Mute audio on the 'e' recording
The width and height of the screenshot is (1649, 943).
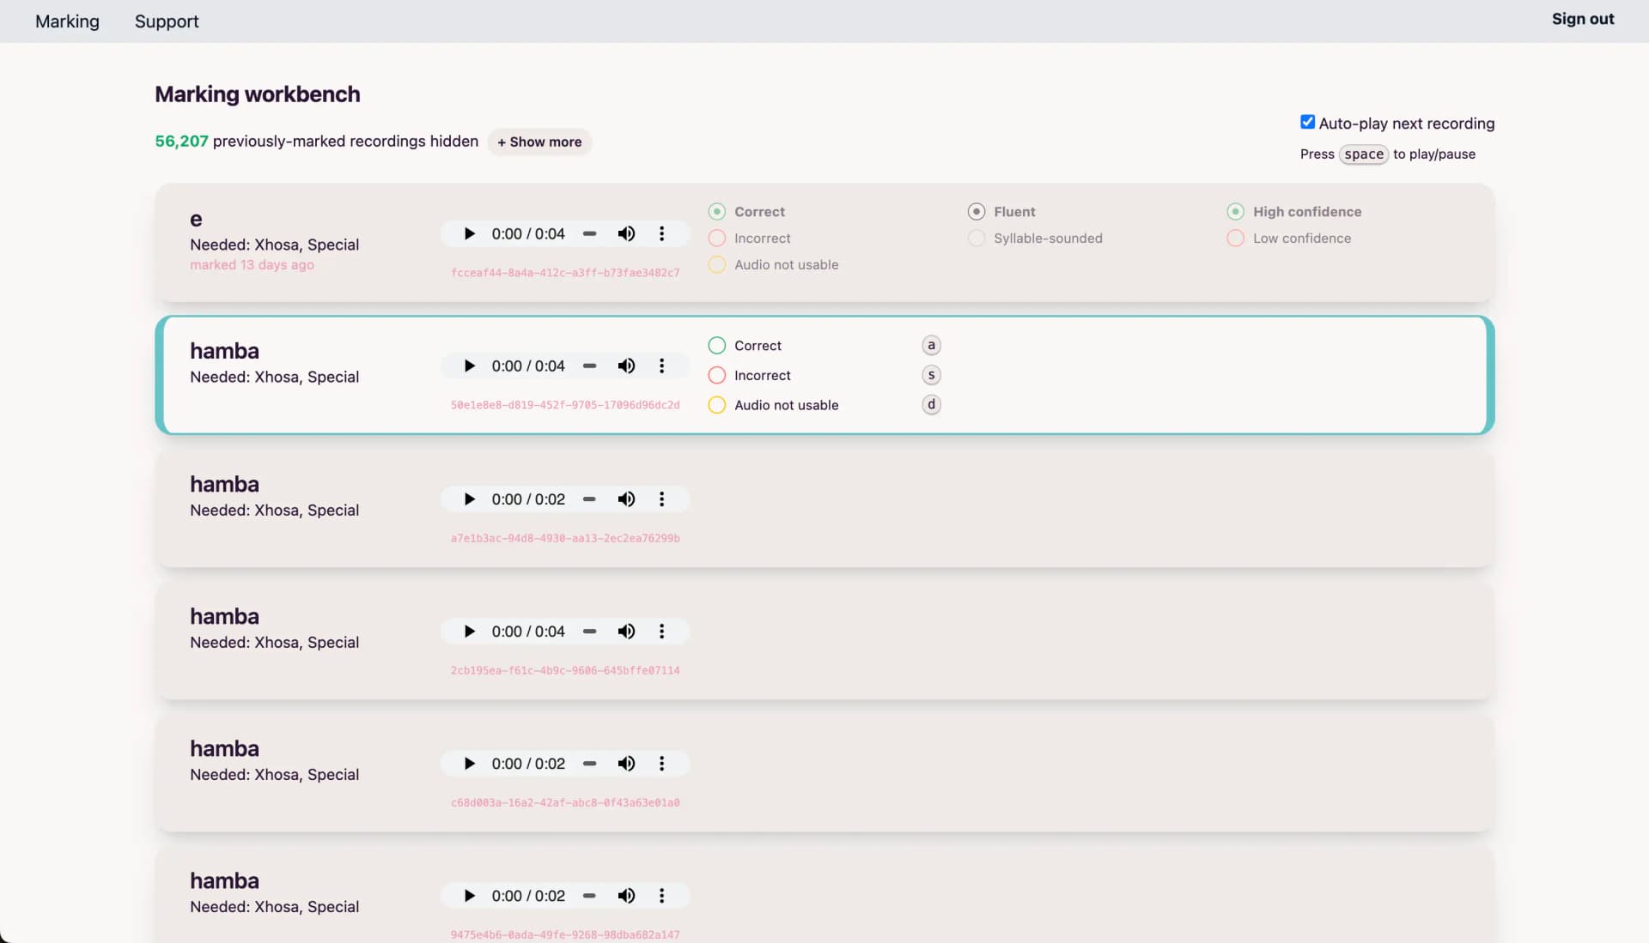click(x=626, y=234)
